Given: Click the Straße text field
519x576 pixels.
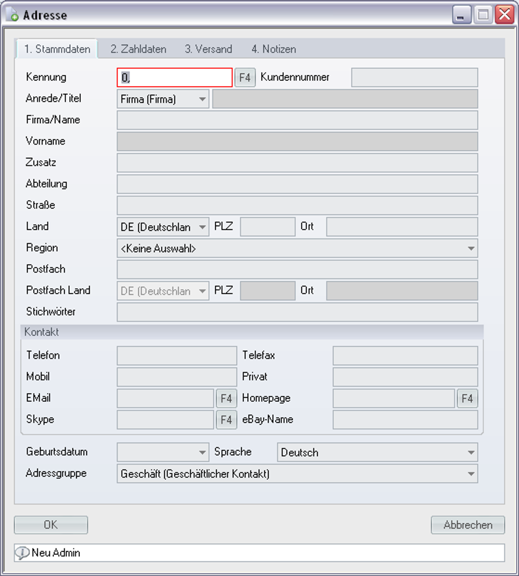Looking at the screenshot, I should pos(297,206).
